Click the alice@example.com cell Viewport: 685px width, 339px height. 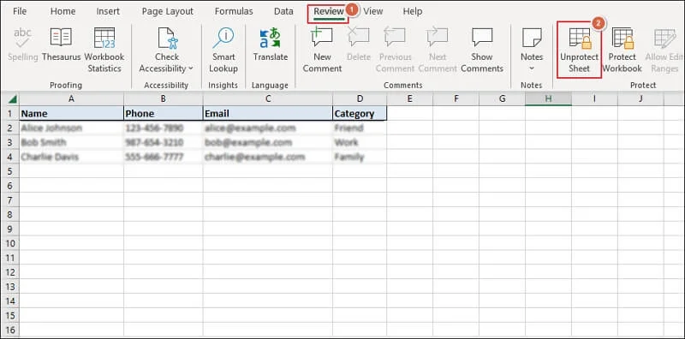(268, 128)
